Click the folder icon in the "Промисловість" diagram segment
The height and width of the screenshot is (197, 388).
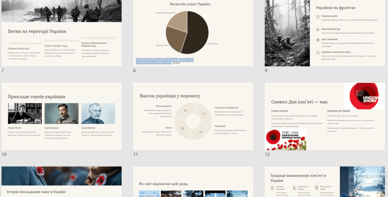[185, 110]
